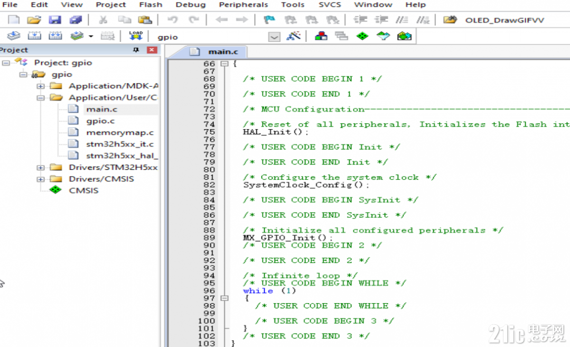Save the current file with the floppy icon
The image size is (570, 347).
(x=55, y=20)
